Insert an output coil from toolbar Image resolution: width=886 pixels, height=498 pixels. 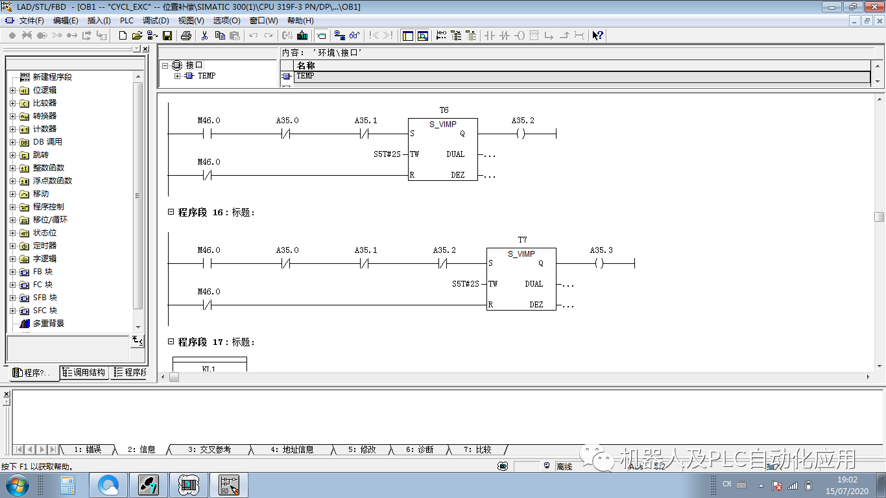click(520, 36)
